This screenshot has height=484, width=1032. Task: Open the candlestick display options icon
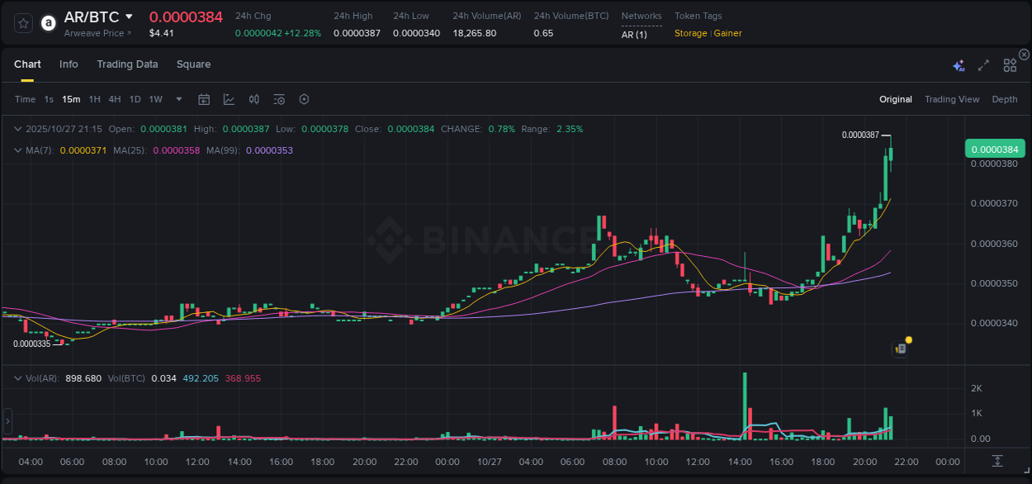(x=253, y=99)
